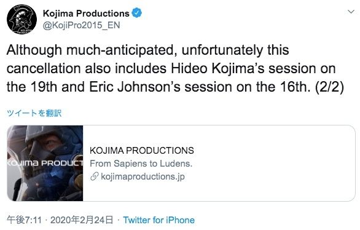Viewport: 360px width, 230px height.
Task: Open the Twitter for iPhone source link
Action: coord(159,220)
